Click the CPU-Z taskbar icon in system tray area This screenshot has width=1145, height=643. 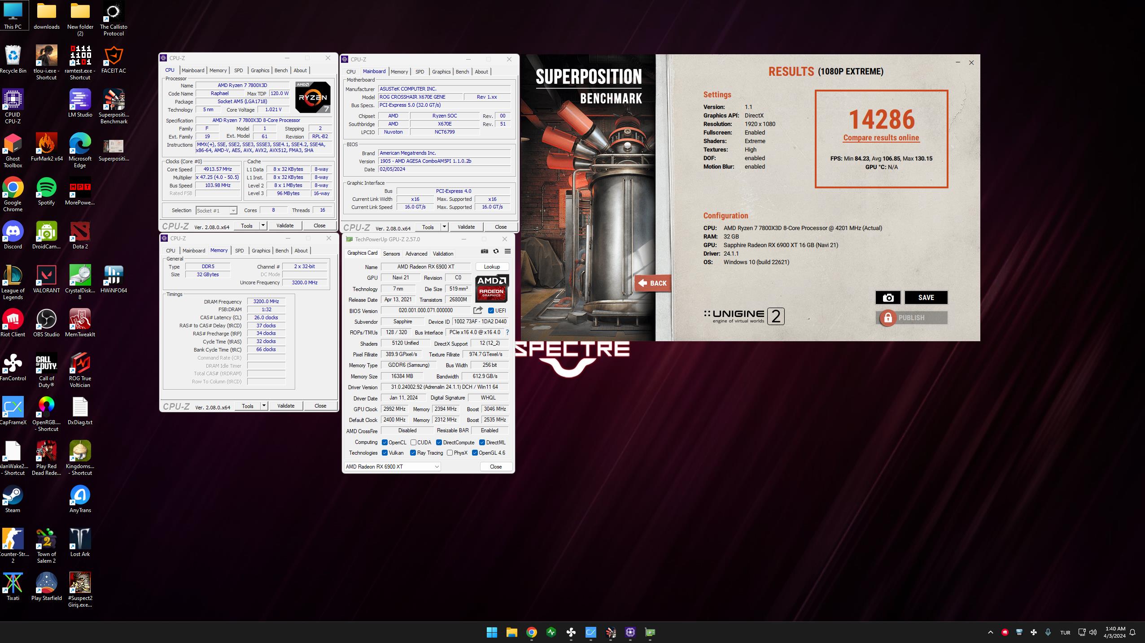(x=1019, y=631)
